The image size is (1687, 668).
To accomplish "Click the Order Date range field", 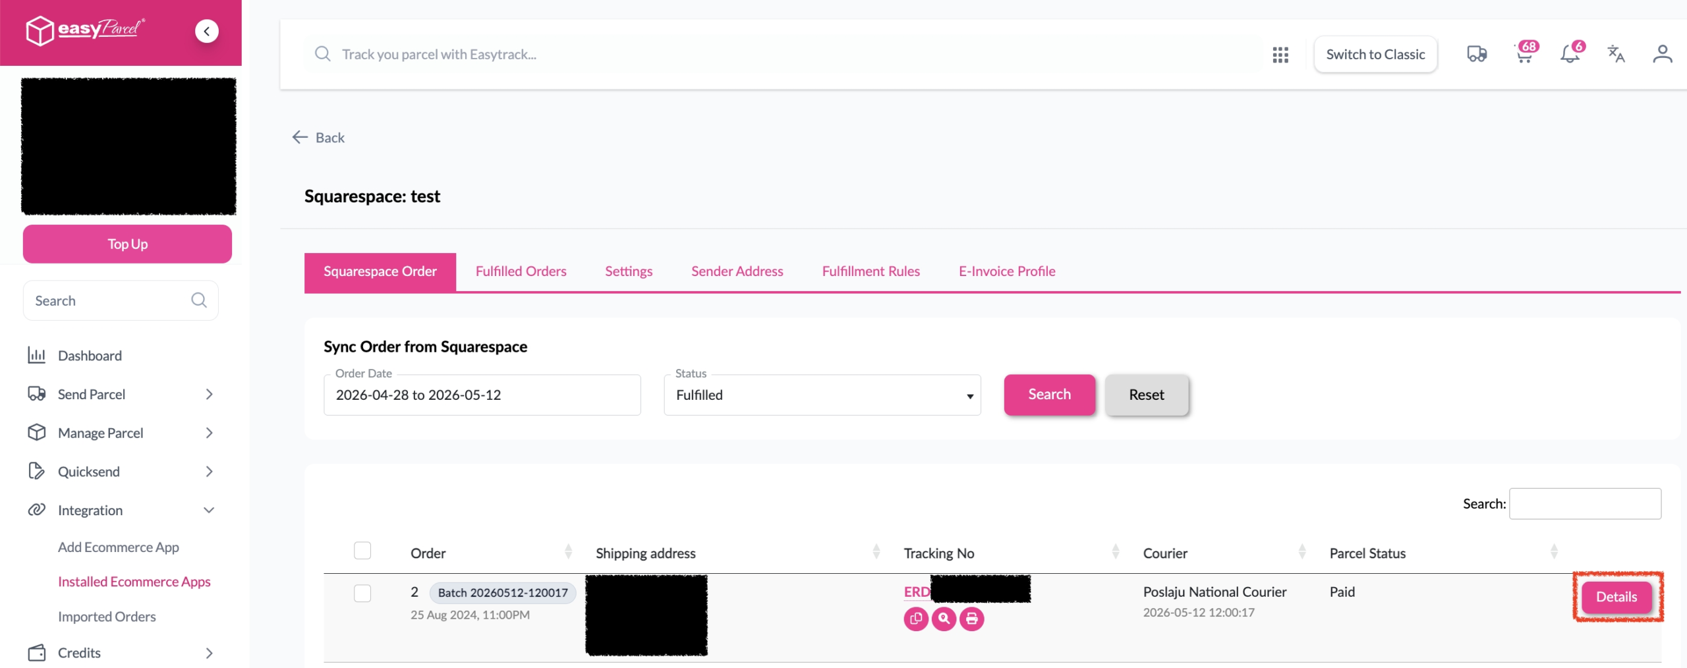I will pos(482,395).
